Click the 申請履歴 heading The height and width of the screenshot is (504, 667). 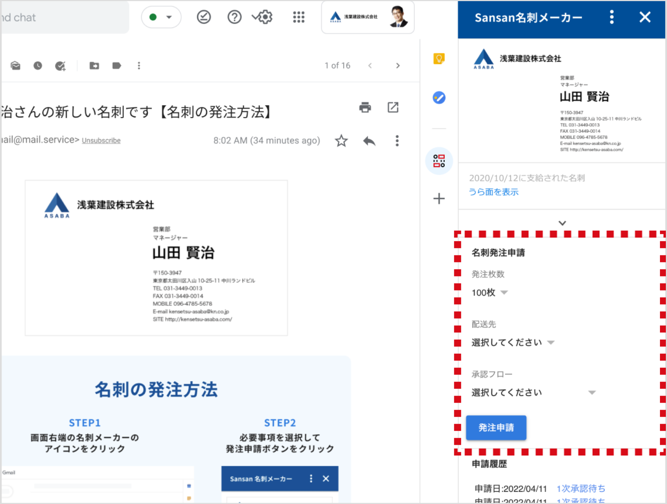coord(489,464)
